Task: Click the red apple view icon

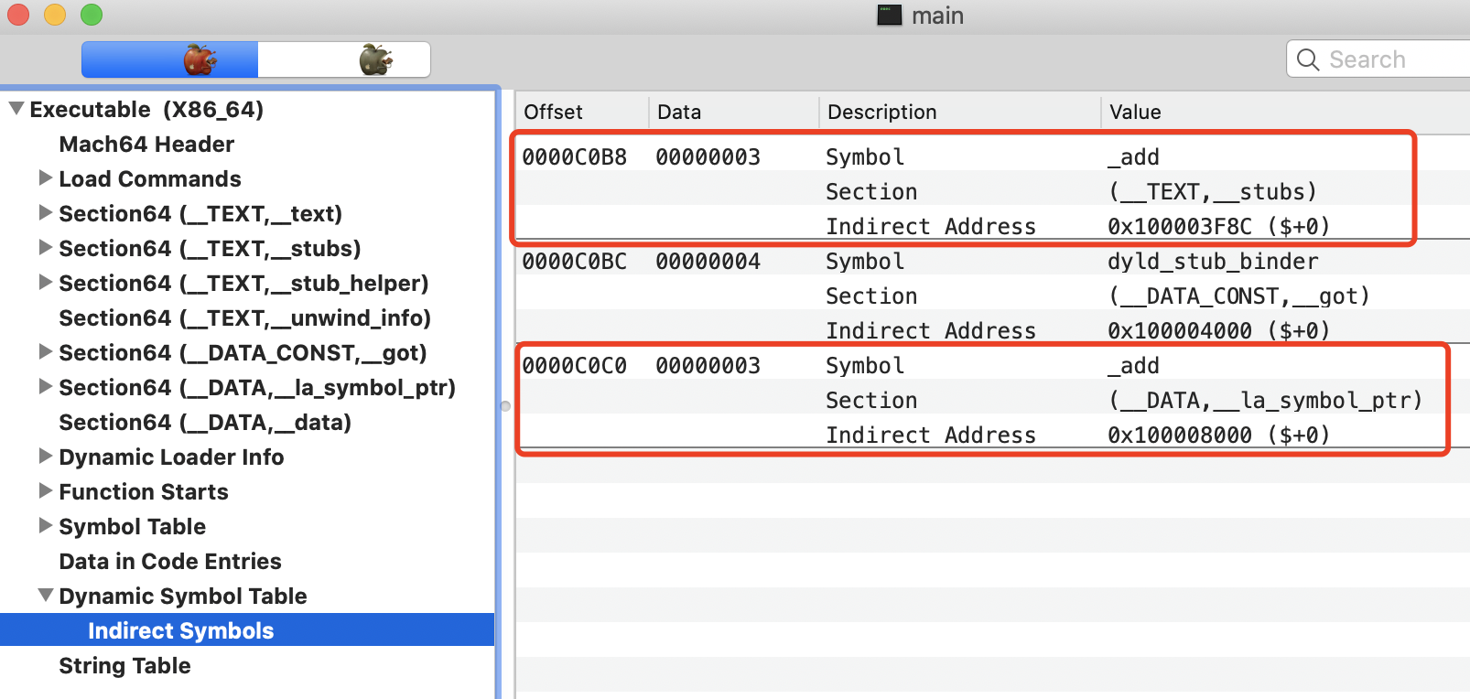Action: (x=199, y=60)
